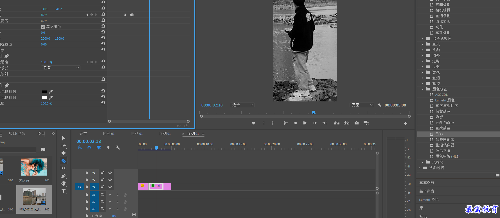
Task: Open the Button Editor plus icon
Action: [x=406, y=123]
